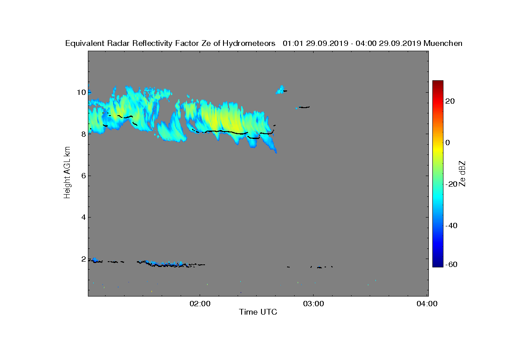This screenshot has width=530, height=353.
Task: Click the yellow band of the colorbar
Action: tap(438, 148)
